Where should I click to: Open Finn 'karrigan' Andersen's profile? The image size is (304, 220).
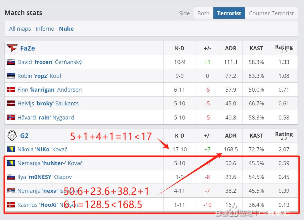[50, 90]
